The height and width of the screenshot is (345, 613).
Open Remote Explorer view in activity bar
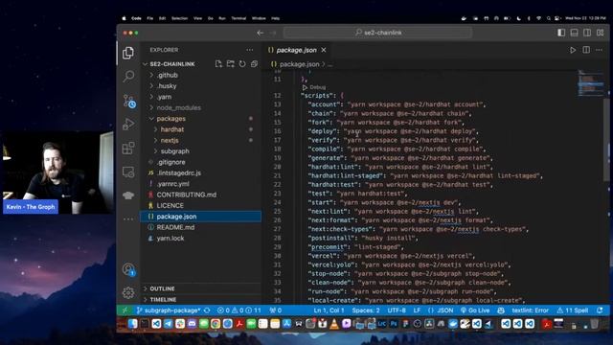click(128, 172)
